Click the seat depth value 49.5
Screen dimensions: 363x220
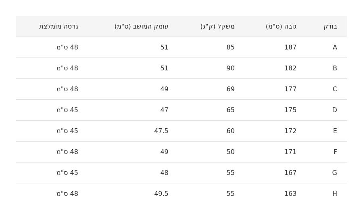coord(161,194)
